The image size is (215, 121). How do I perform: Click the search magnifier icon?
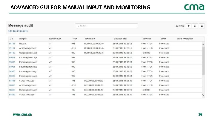tap(78, 26)
